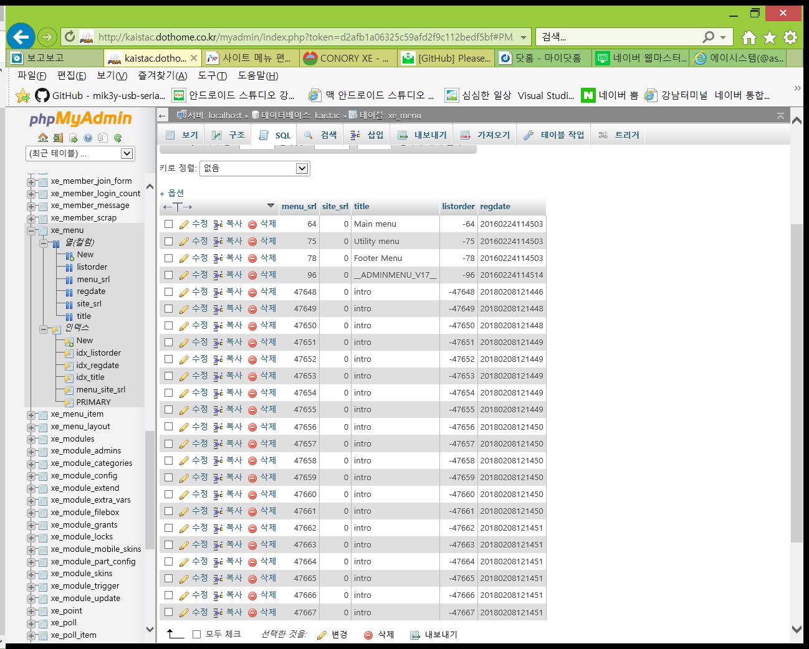Click the phpMyAdmin home icon
The height and width of the screenshot is (649, 809).
pos(43,137)
